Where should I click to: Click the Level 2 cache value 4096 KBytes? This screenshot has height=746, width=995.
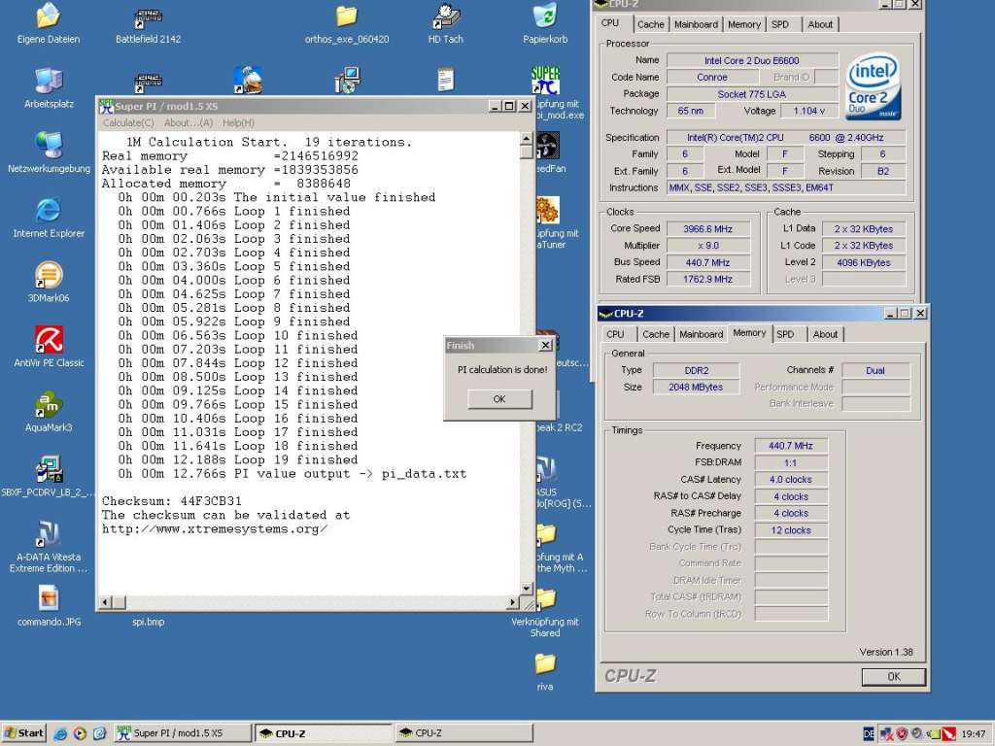[863, 262]
